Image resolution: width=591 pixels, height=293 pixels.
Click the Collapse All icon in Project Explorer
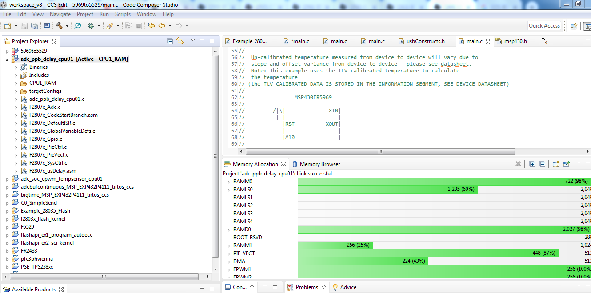coord(170,41)
